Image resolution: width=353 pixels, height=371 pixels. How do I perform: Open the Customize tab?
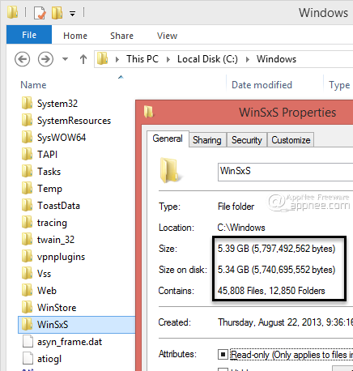[291, 140]
